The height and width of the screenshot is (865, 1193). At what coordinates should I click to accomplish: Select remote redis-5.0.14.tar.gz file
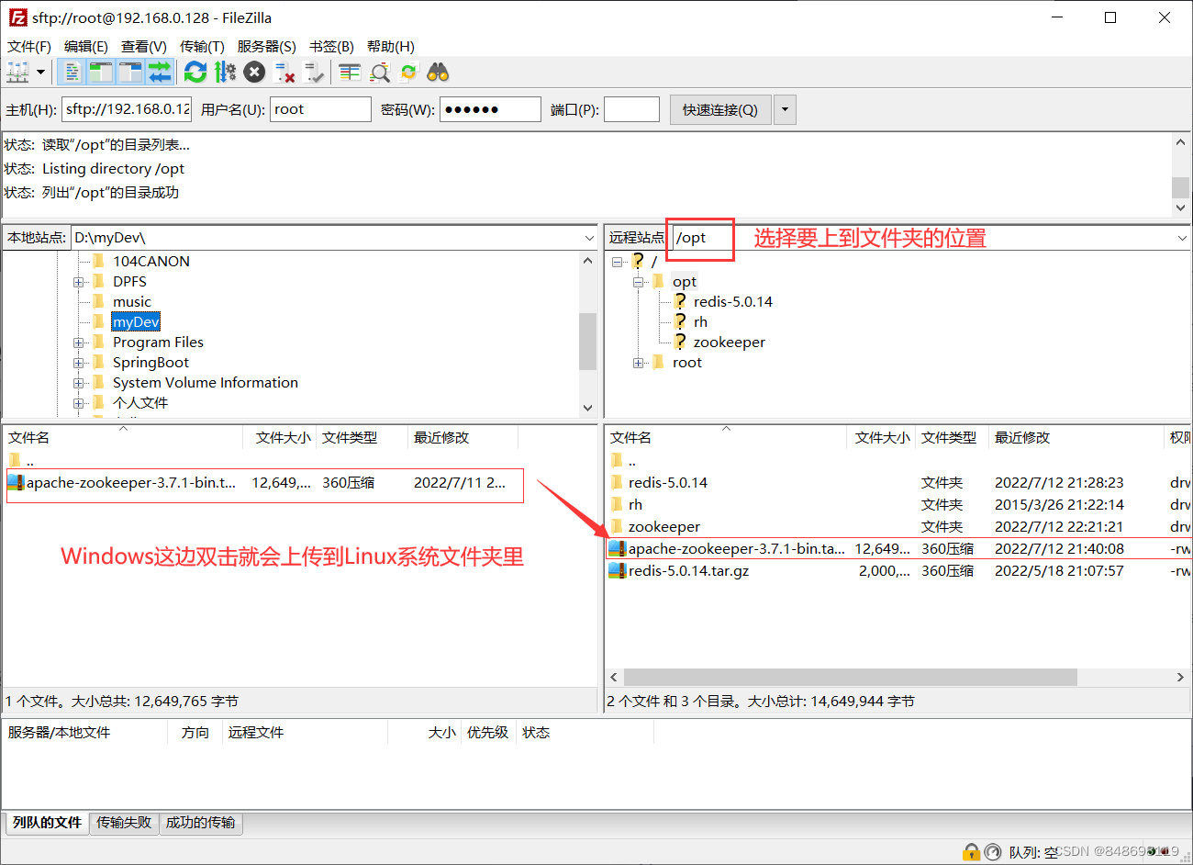pyautogui.click(x=899, y=570)
